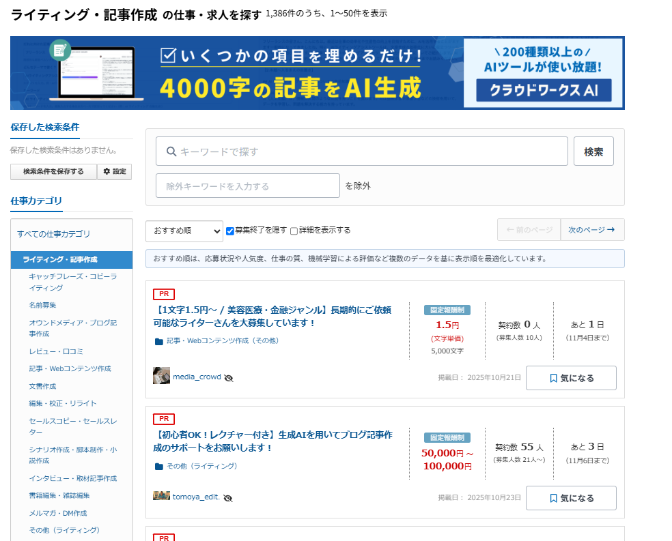This screenshot has width=672, height=541.
Task: Open search settings via the 設定 gear icon
Action: click(114, 172)
